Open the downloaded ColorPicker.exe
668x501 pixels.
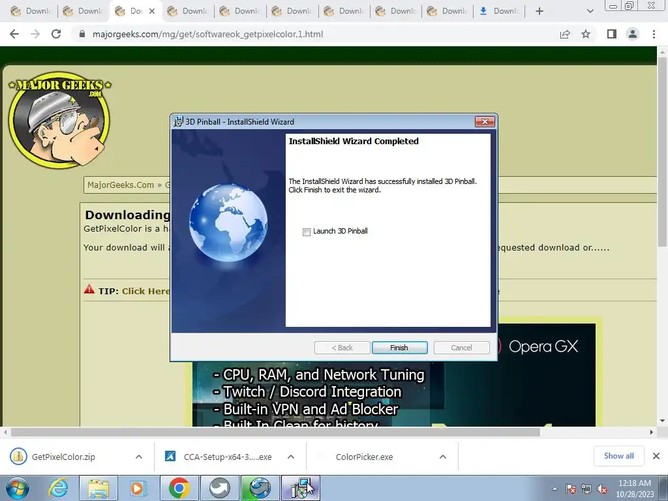(364, 457)
